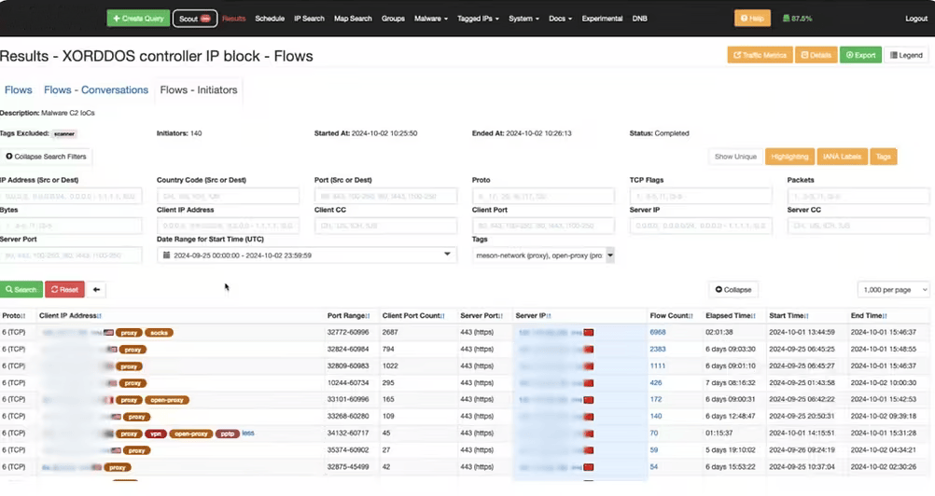The height and width of the screenshot is (496, 935).
Task: Click the TCP Flags input field
Action: click(x=700, y=196)
